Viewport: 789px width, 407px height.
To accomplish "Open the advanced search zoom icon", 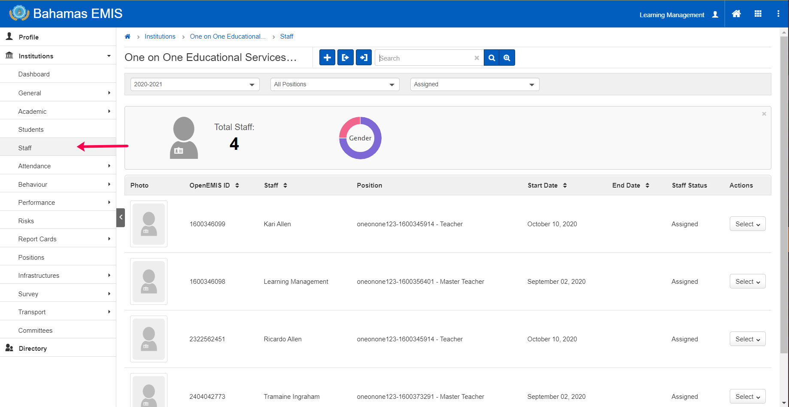I will click(x=507, y=58).
